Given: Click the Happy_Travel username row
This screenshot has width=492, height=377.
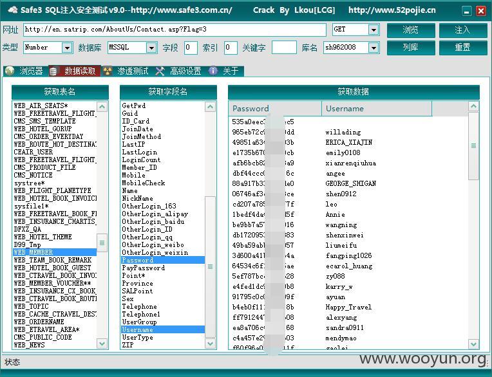Looking at the screenshot, I should (x=348, y=307).
